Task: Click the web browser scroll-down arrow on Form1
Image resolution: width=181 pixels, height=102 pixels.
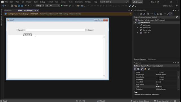Action: pyautogui.click(x=104, y=76)
